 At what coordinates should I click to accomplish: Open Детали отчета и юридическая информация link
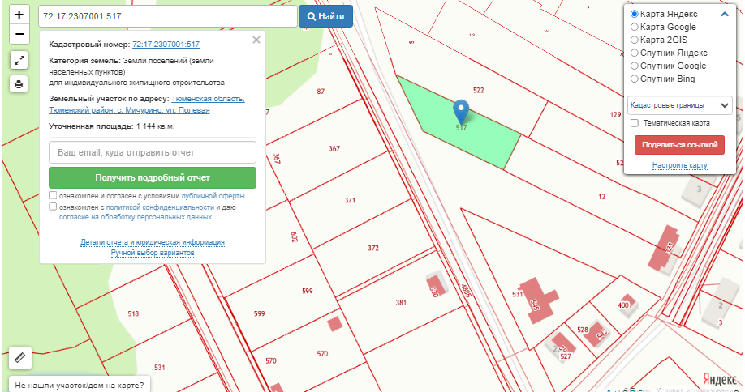153,242
